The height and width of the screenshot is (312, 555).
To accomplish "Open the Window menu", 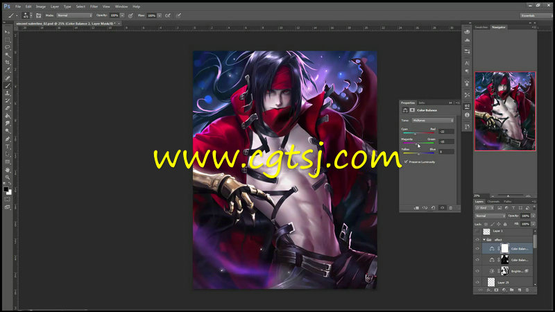I will [121, 6].
